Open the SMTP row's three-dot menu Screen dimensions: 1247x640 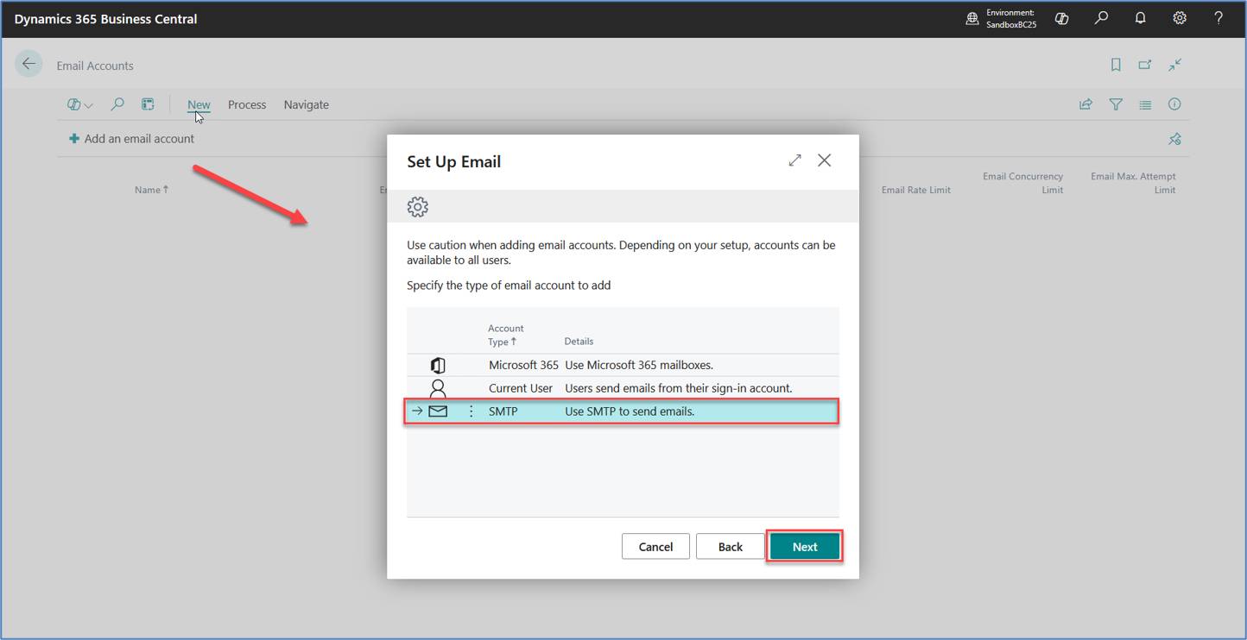point(471,411)
